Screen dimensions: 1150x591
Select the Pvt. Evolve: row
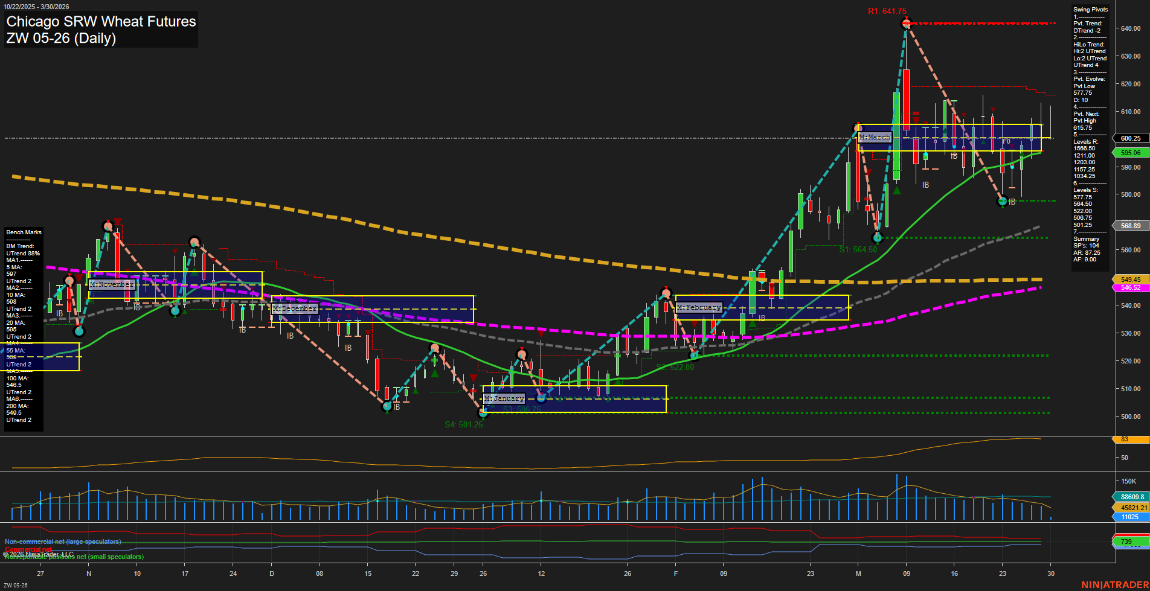1090,79
